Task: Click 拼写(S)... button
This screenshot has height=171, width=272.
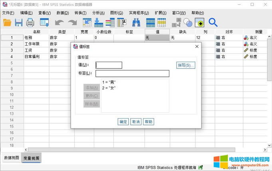Action: (186, 65)
